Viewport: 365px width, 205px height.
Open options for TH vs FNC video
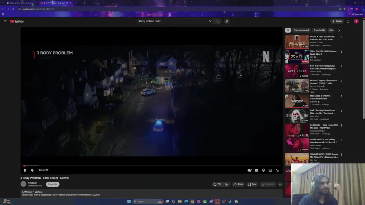(x=341, y=52)
